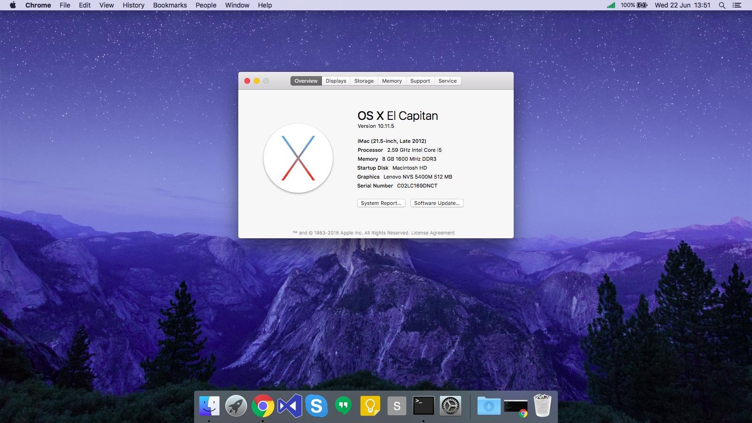Open the View menu
Viewport: 752px width, 423px height.
click(107, 5)
